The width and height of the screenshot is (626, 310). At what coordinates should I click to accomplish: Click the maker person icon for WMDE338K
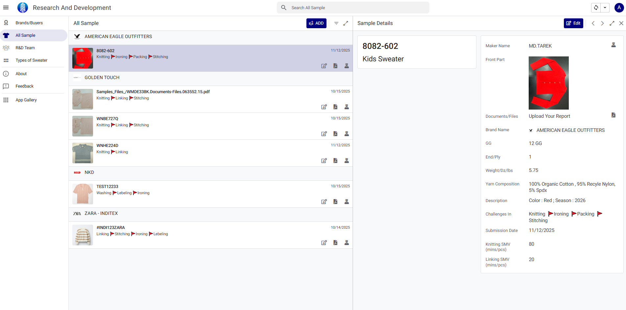(x=347, y=107)
